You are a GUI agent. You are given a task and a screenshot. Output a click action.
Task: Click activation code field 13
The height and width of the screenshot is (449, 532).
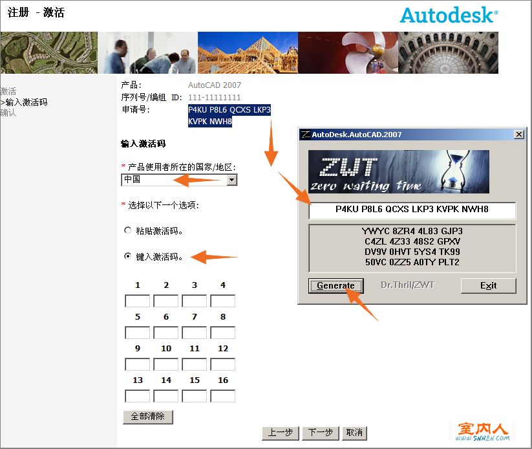point(138,396)
